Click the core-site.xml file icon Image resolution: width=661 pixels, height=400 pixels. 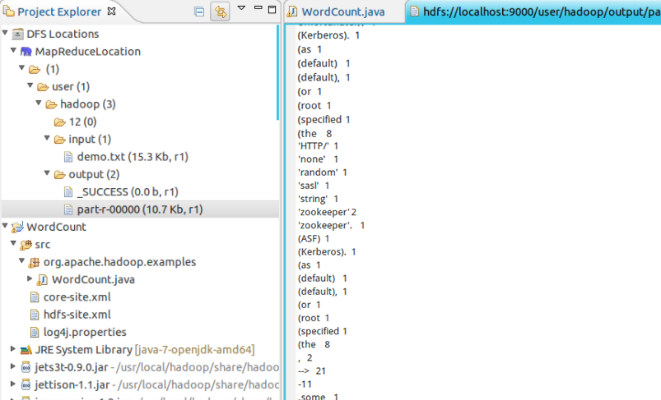pyautogui.click(x=35, y=297)
